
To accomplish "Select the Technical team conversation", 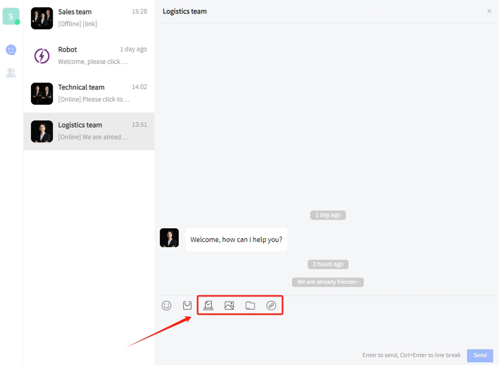I will pyautogui.click(x=89, y=94).
